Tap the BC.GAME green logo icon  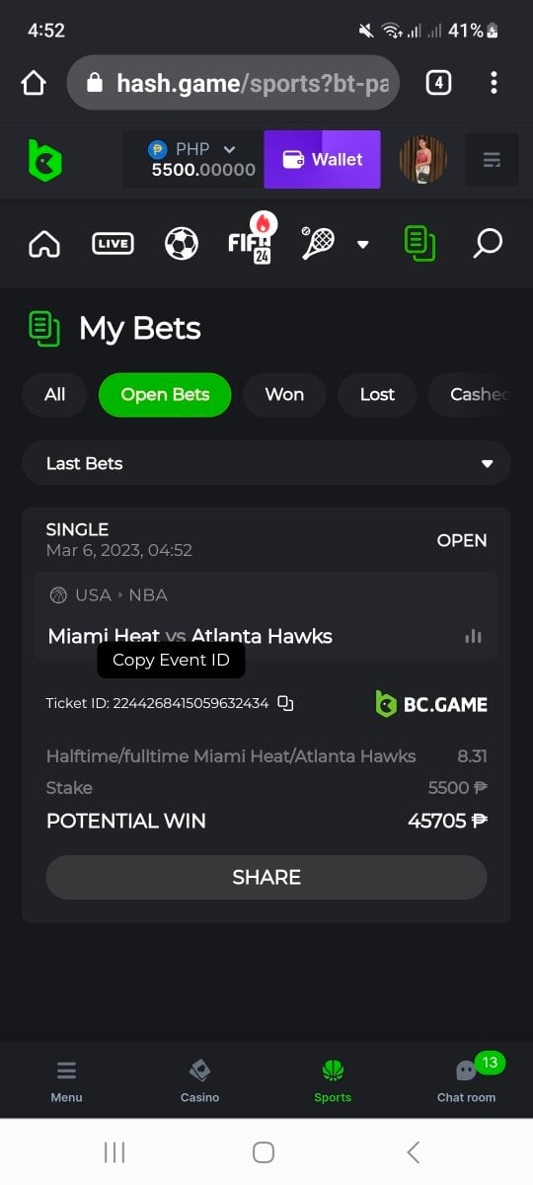(x=45, y=160)
